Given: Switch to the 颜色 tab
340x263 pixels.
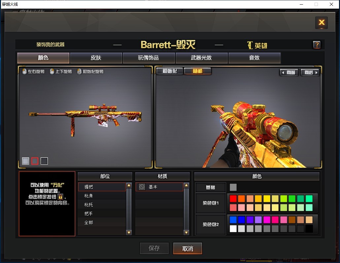Looking at the screenshot, I should coord(43,58).
